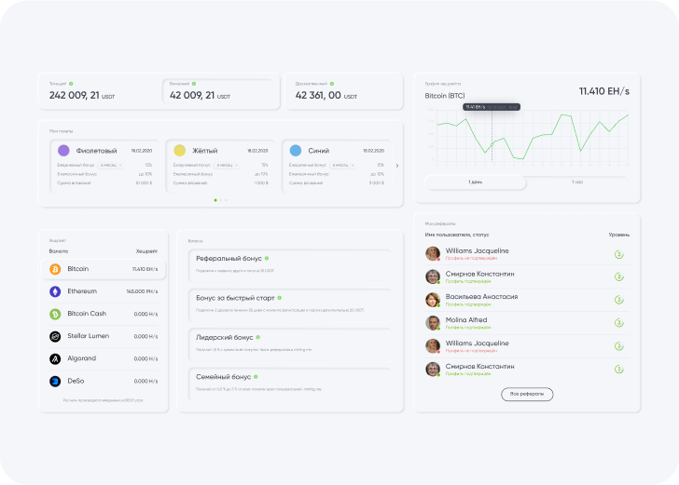This screenshot has width=679, height=485.
Task: Click the green Bitcoin Cash coin icon
Action: (55, 315)
